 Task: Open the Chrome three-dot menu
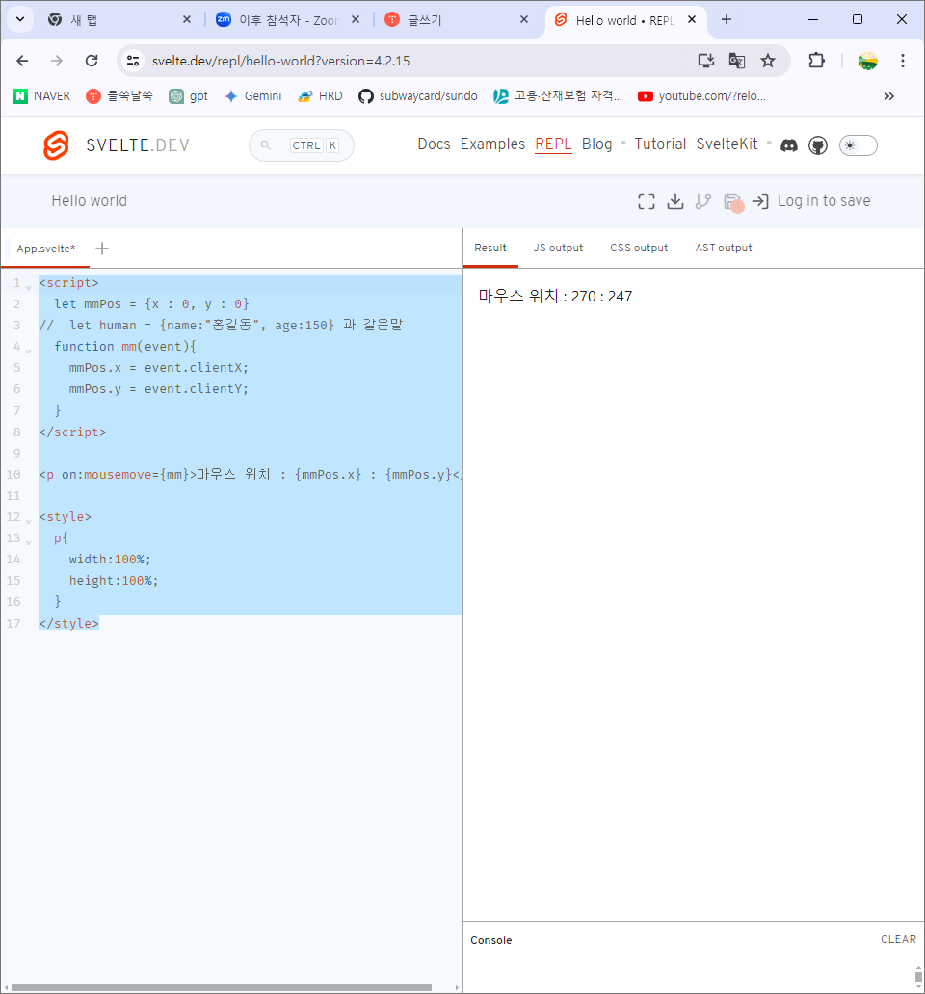(x=903, y=61)
